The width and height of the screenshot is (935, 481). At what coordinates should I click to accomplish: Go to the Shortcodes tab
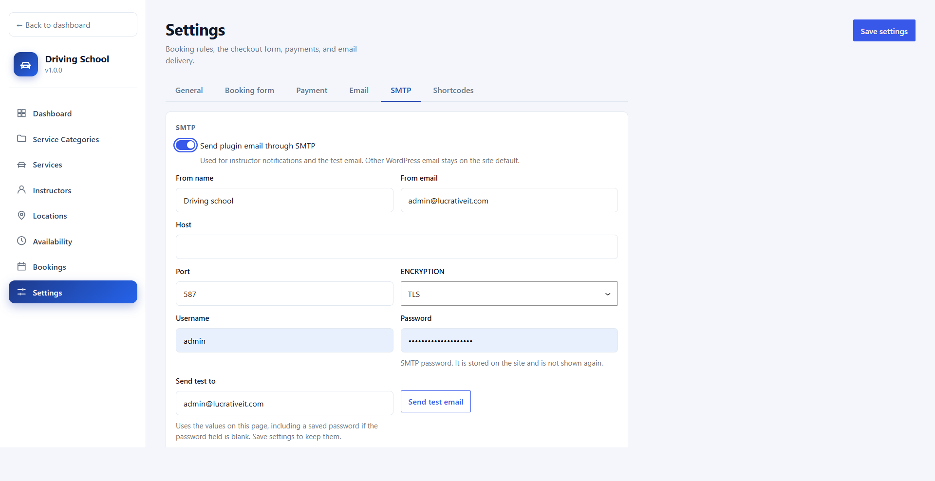click(x=453, y=91)
